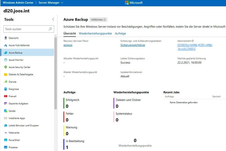Click the Geplante Aufgaben calendar icon
Screen dimensions: 226x151
click(6, 103)
